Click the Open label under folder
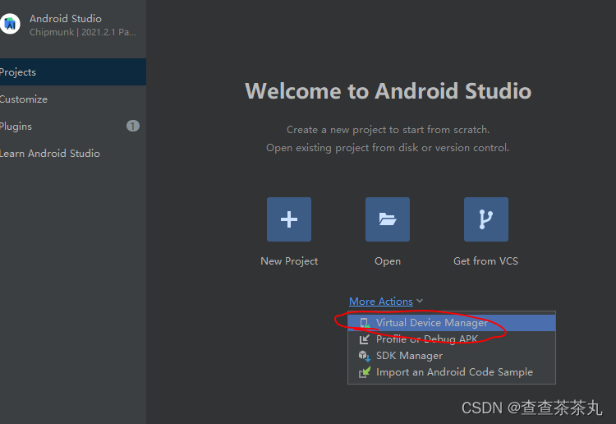The image size is (616, 424). (x=388, y=261)
